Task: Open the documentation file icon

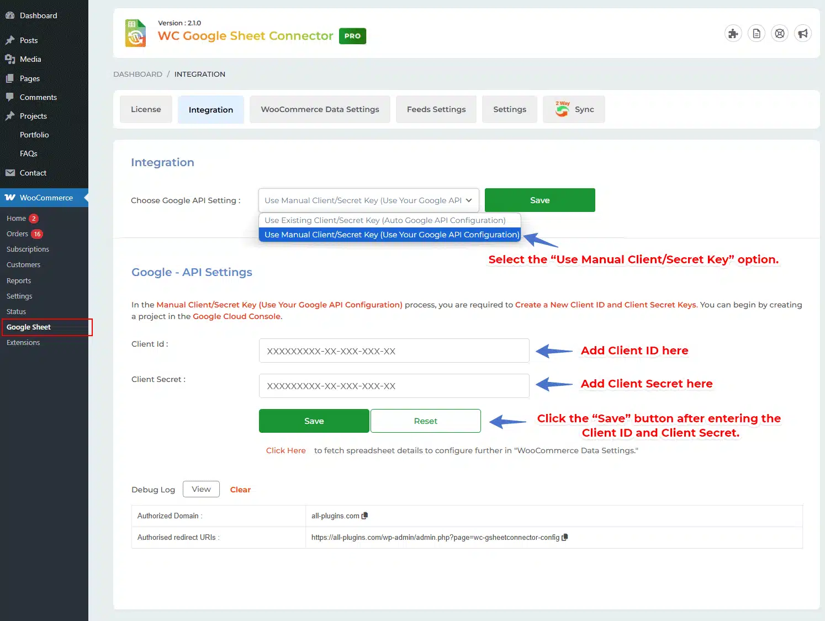Action: point(756,34)
